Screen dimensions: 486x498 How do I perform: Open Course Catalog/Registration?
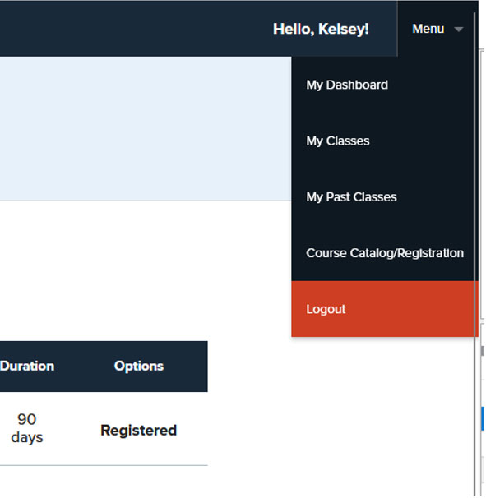click(385, 253)
